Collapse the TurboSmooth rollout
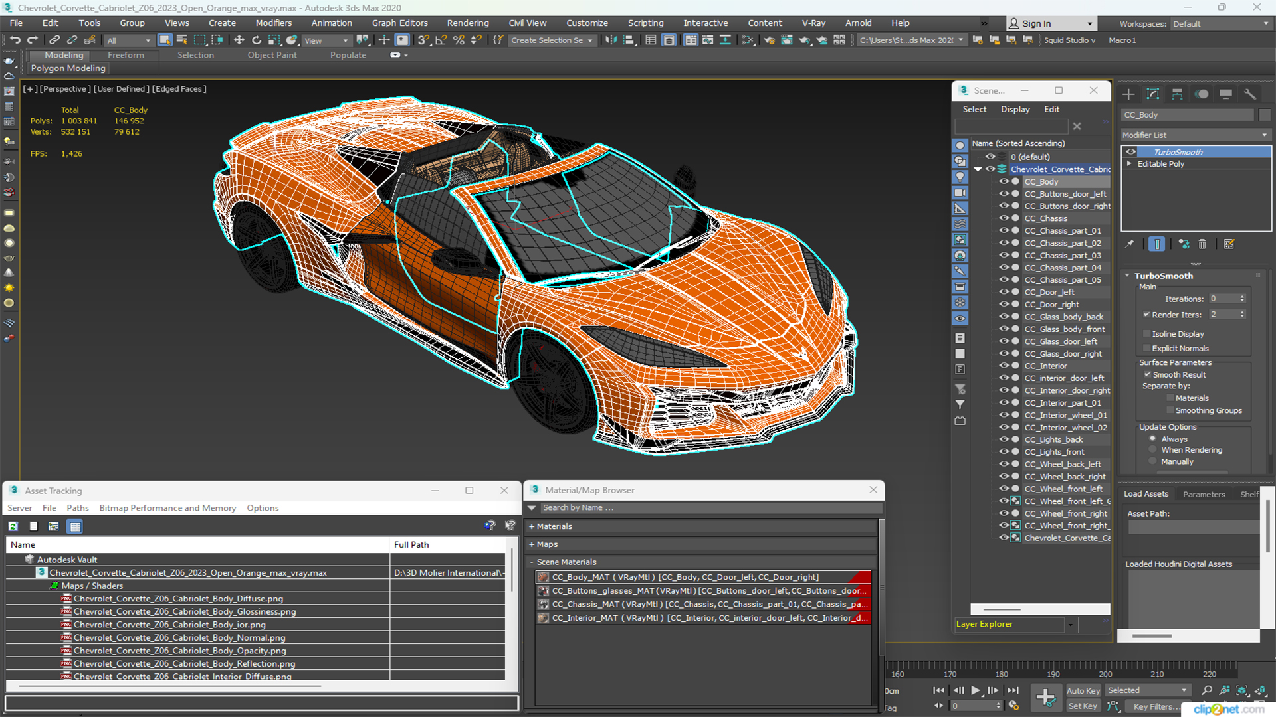The height and width of the screenshot is (717, 1276). 1127,276
